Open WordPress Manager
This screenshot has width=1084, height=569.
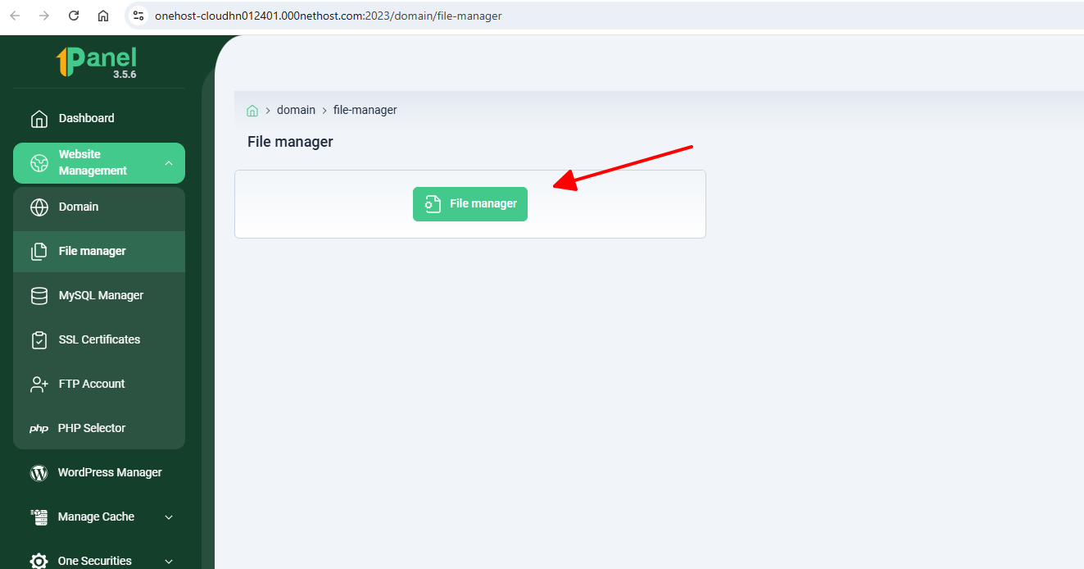point(99,472)
